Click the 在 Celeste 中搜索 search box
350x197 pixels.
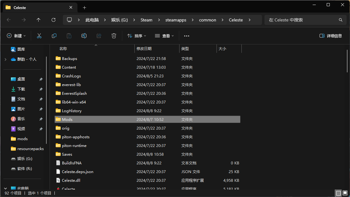pyautogui.click(x=302, y=20)
